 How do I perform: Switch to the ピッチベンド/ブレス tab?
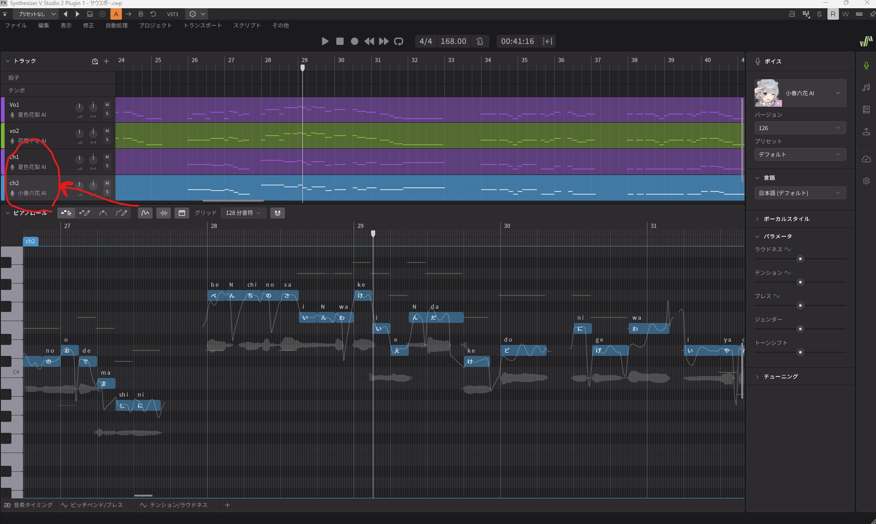click(x=96, y=505)
